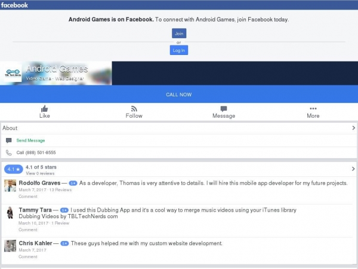The image size is (358, 269).
Task: Click the 4.1 of 5 stars text
Action: pos(41,167)
